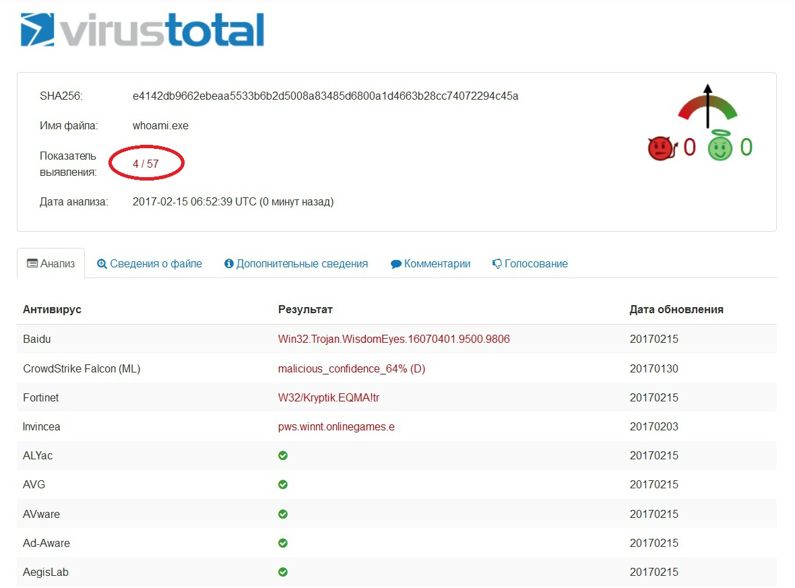
Task: Click update date 20170215 for Fortinet
Action: click(x=654, y=397)
